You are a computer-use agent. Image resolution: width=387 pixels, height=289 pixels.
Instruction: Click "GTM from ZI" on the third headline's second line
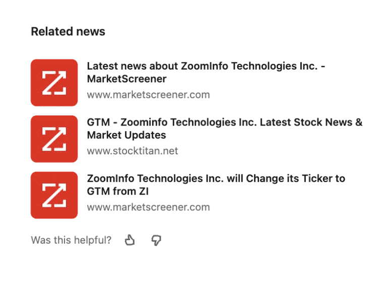coord(117,192)
